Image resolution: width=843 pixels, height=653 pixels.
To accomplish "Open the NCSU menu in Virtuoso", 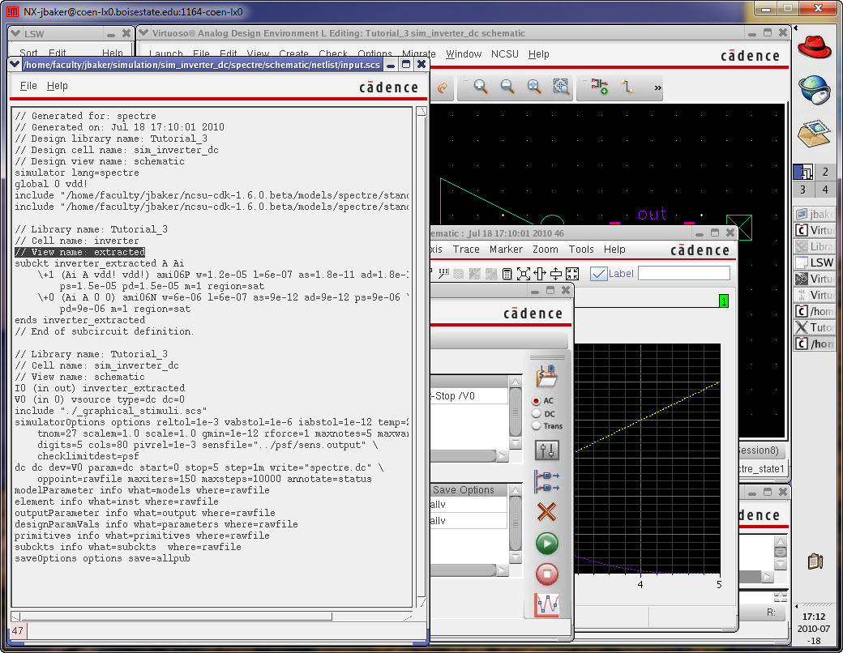I will (504, 54).
